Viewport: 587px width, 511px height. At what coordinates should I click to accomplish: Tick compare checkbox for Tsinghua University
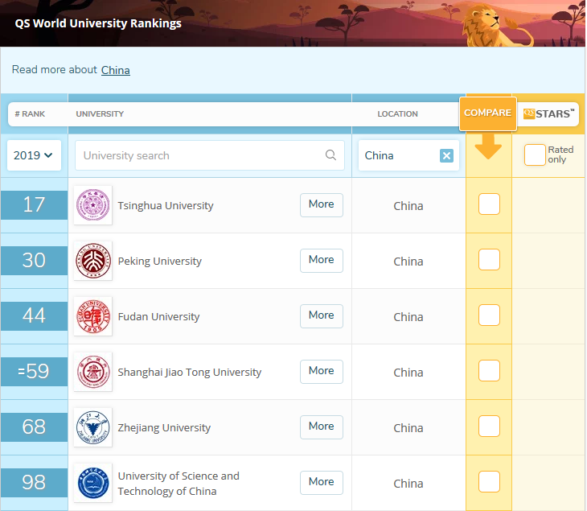click(x=489, y=204)
